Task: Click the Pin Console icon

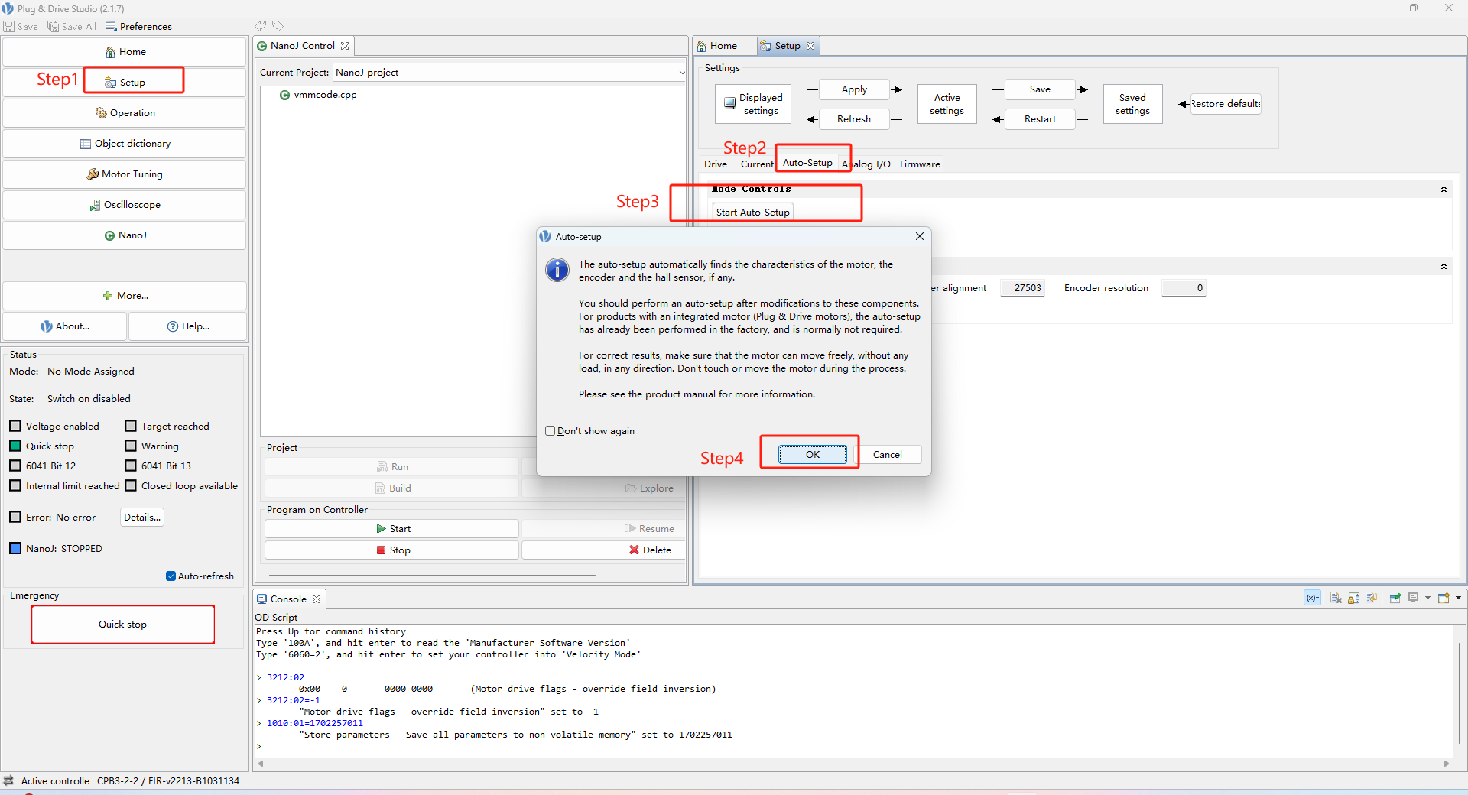Action: (x=1395, y=599)
